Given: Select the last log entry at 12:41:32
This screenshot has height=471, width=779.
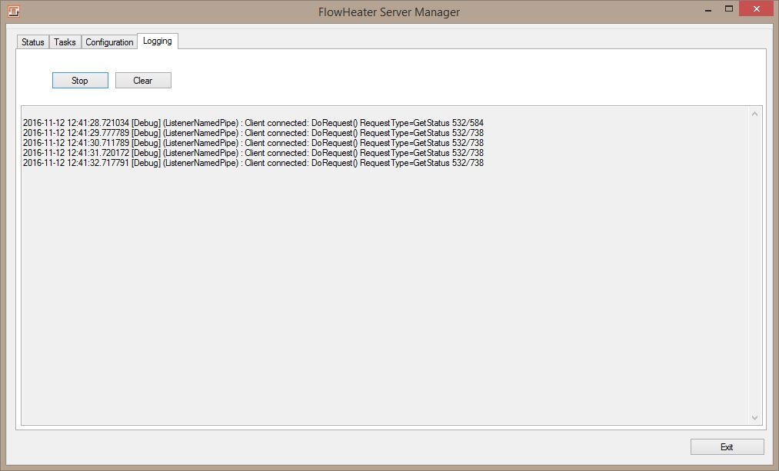Looking at the screenshot, I should coord(254,163).
